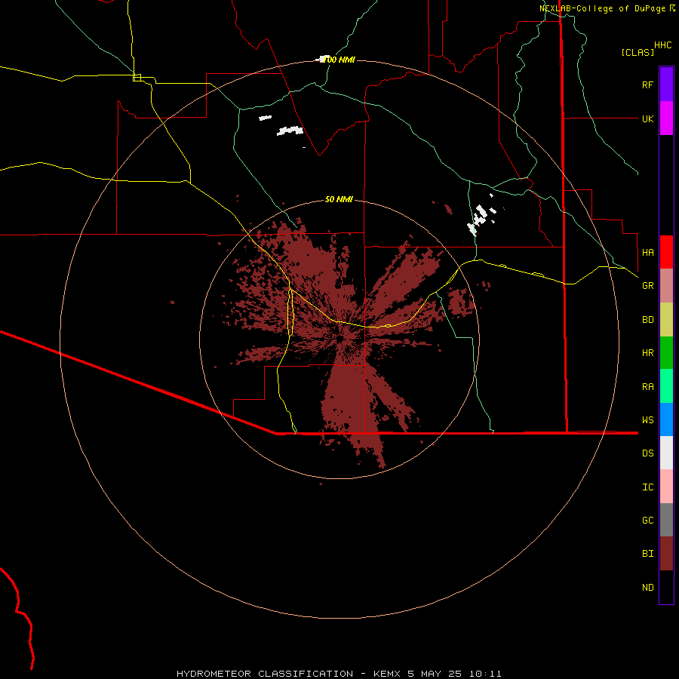Click the HA red legend swatch
This screenshot has height=679, width=679.
click(666, 252)
